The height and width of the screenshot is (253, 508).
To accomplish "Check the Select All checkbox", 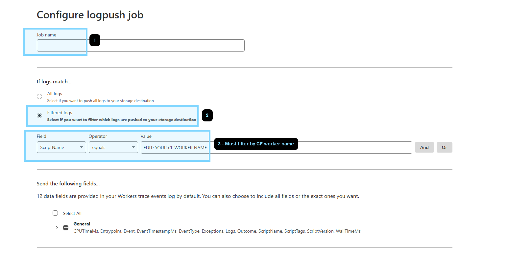I will coord(55,213).
